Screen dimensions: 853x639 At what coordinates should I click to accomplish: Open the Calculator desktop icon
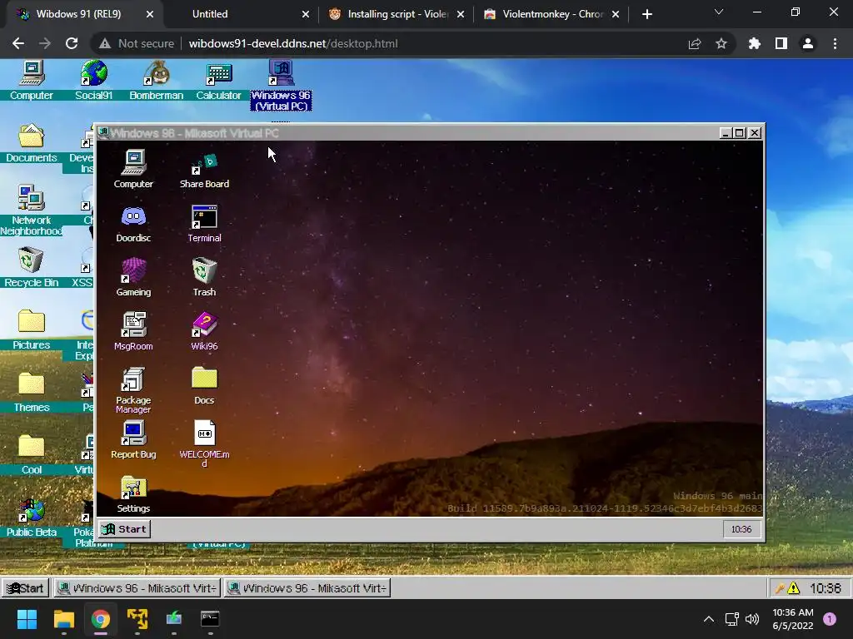218,80
